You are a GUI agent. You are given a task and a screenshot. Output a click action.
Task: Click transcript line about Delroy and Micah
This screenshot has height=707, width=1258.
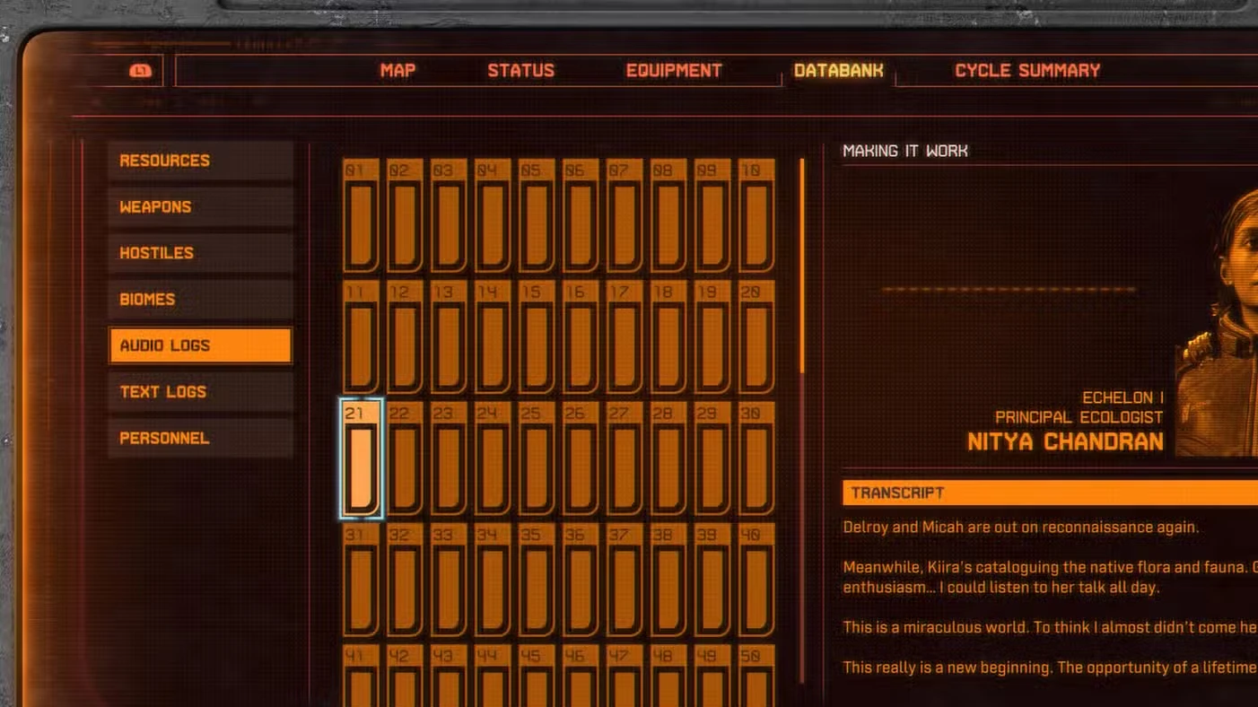(x=1021, y=527)
